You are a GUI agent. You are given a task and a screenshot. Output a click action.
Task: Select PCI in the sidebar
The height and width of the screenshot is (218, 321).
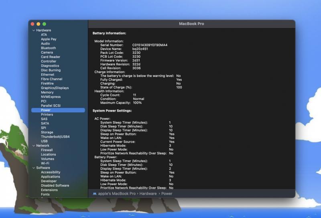(44, 101)
